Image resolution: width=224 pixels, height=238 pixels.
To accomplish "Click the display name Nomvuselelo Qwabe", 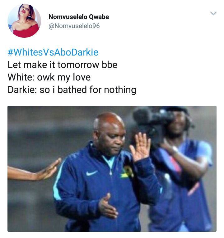I will coord(79,17).
